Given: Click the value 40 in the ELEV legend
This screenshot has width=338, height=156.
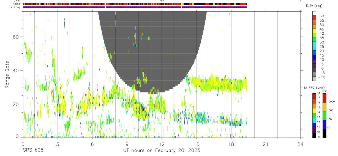Looking at the screenshot, I should [x=321, y=34].
